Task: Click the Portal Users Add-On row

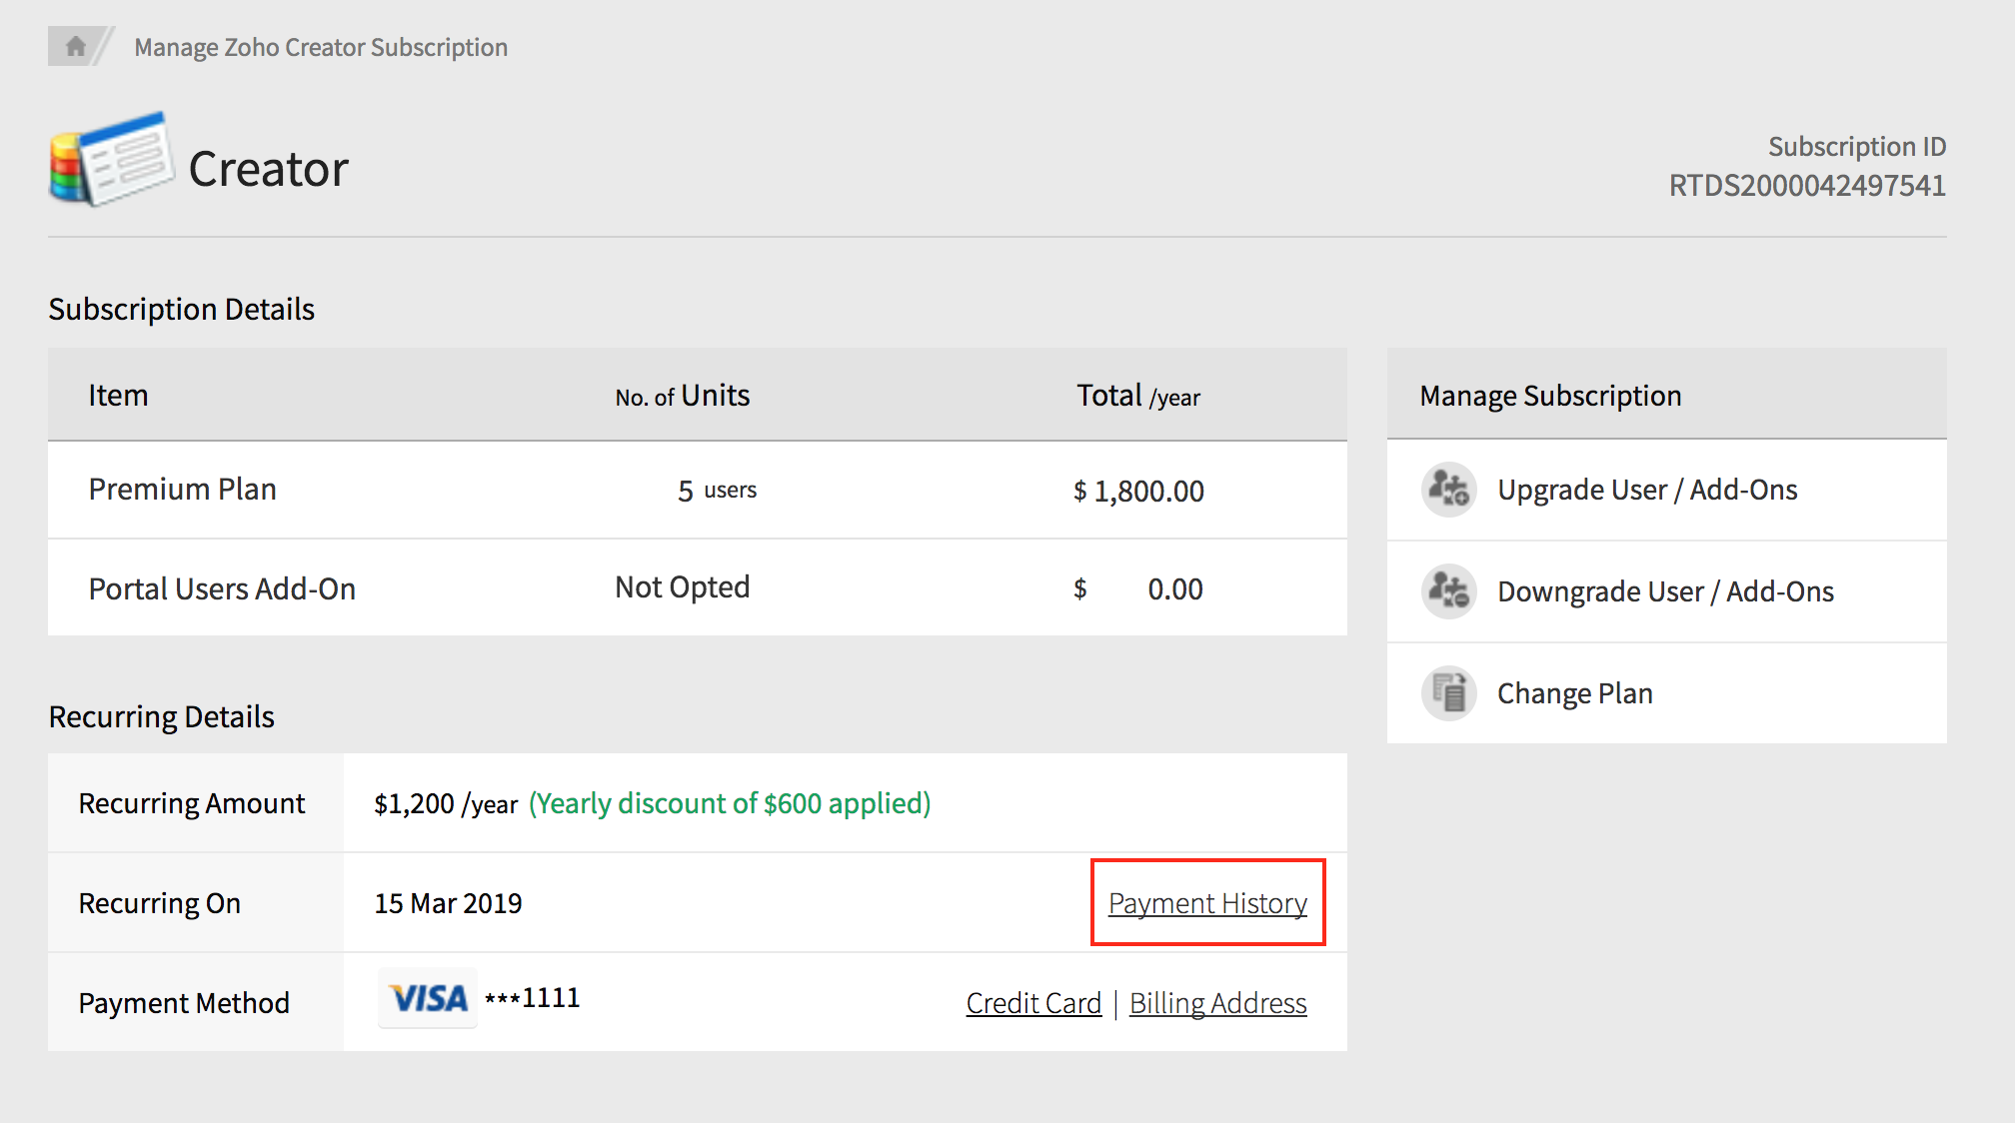Action: pyautogui.click(x=222, y=588)
